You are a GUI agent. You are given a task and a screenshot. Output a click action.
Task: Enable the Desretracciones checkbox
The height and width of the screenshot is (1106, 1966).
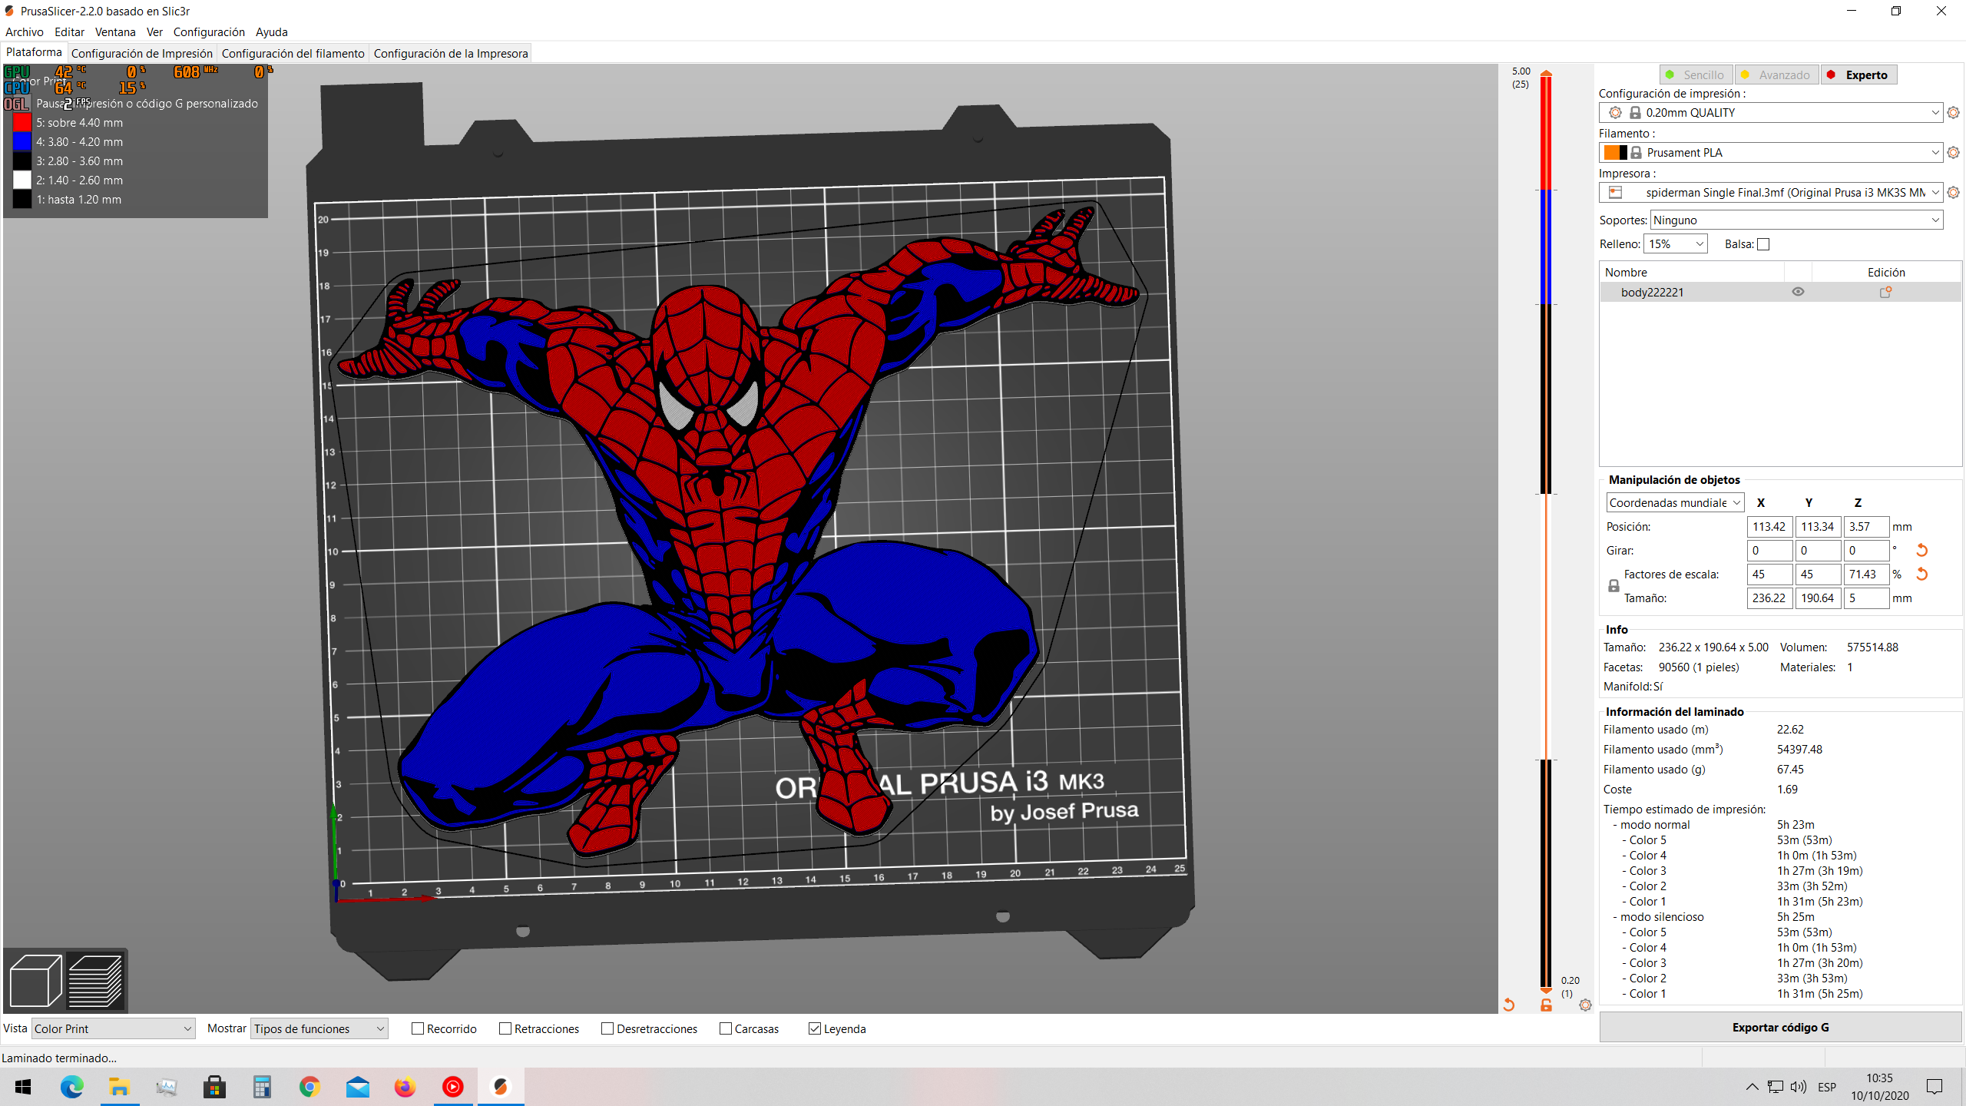607,1029
